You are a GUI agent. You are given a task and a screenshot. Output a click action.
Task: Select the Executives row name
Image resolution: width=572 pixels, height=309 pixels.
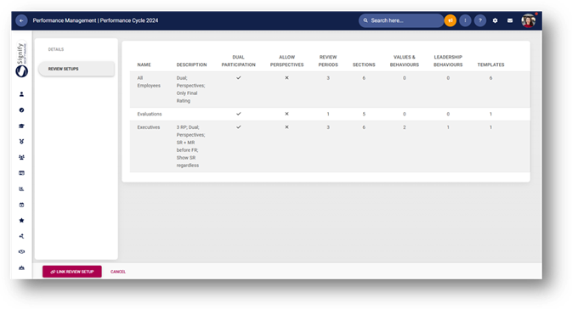point(149,127)
